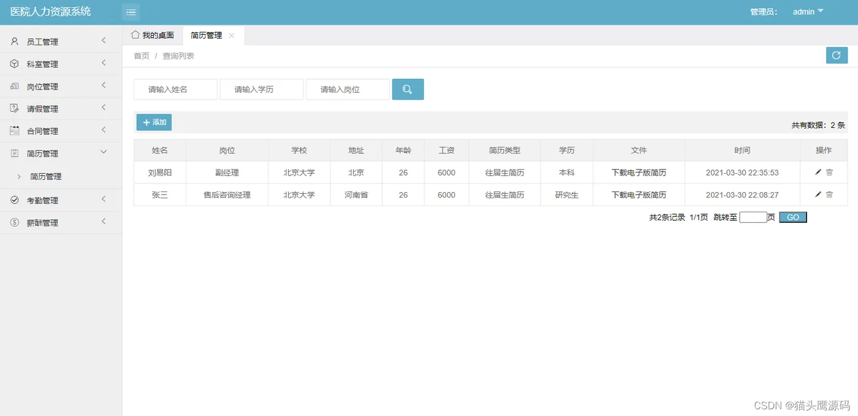The image size is (858, 416).
Task: Expand the 请假管理 menu chevron
Action: 104,108
